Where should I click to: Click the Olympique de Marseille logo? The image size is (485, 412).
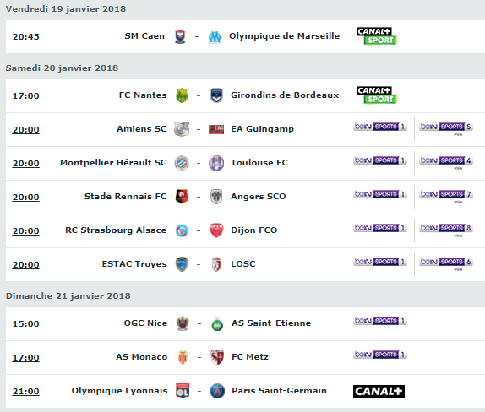pyautogui.click(x=215, y=36)
